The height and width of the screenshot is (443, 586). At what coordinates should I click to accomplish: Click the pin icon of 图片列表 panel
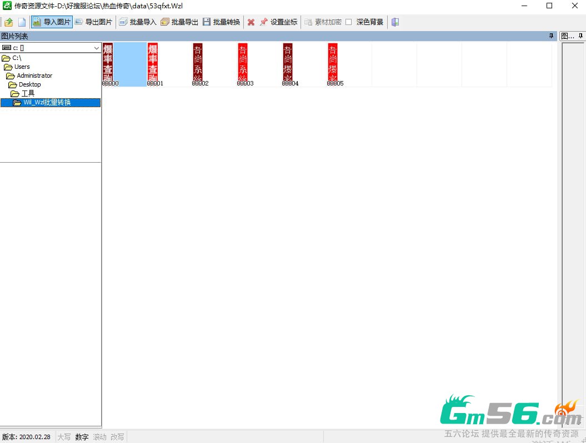pyautogui.click(x=552, y=36)
